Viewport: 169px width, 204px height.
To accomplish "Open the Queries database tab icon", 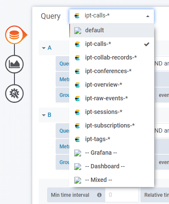I will click(x=14, y=35).
